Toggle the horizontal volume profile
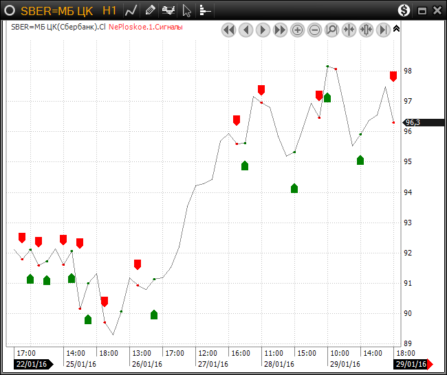This screenshot has height=375, width=447. click(x=205, y=10)
